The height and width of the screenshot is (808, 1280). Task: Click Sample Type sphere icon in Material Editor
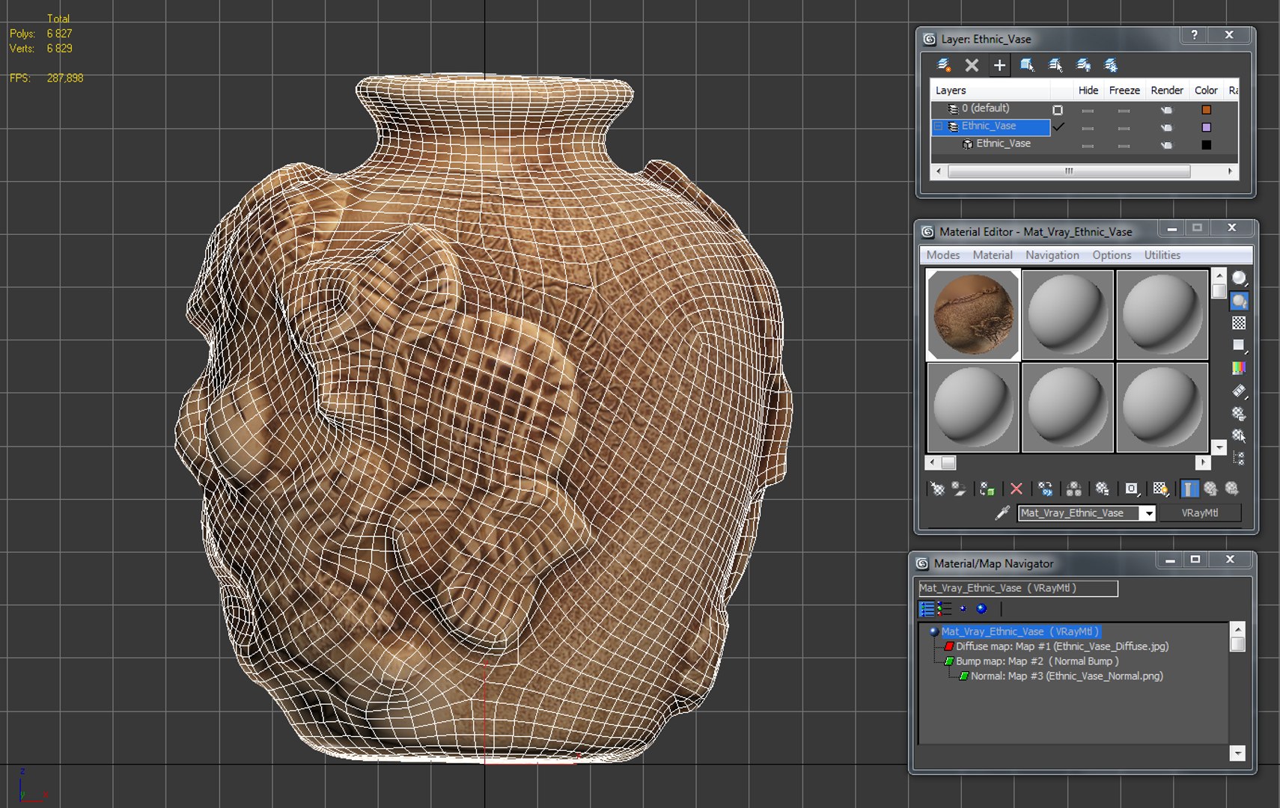(1240, 278)
